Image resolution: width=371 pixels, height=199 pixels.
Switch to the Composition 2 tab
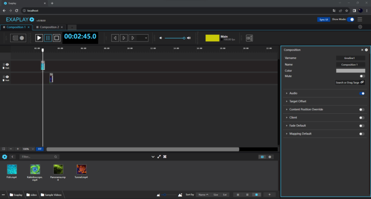tap(49, 27)
